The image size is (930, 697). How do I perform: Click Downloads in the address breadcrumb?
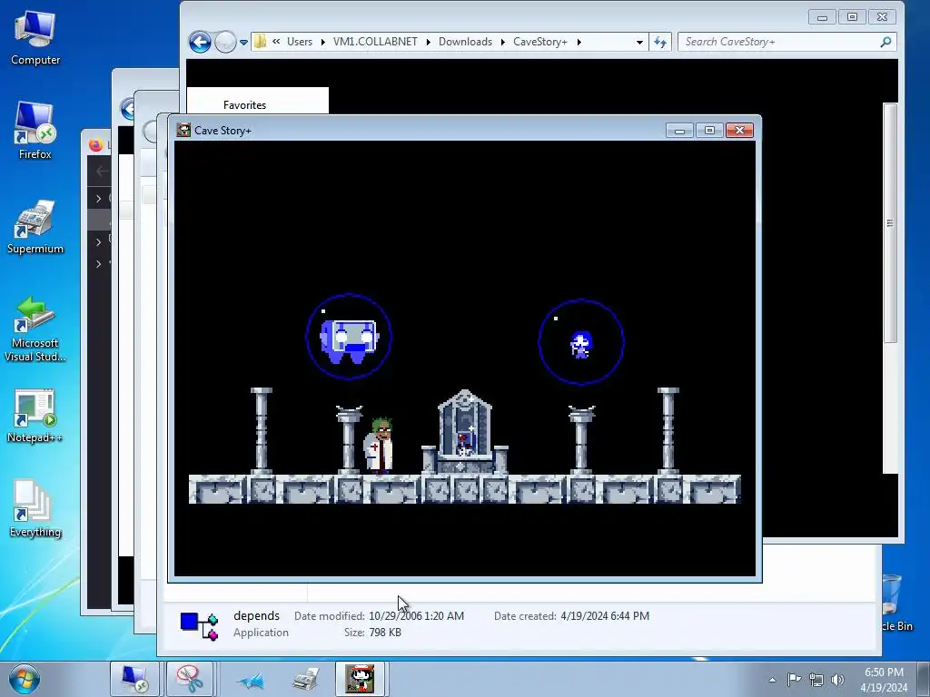pos(466,42)
